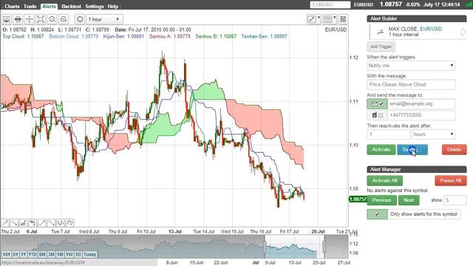Click the email address input field

421,103
